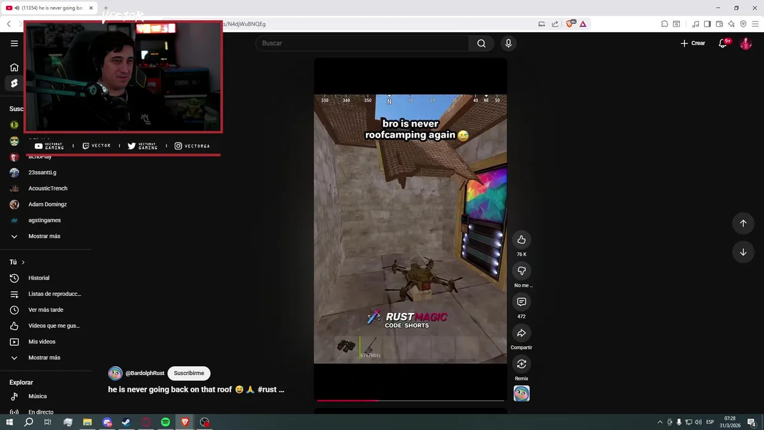Click the share page icon in address bar

[x=554, y=24]
